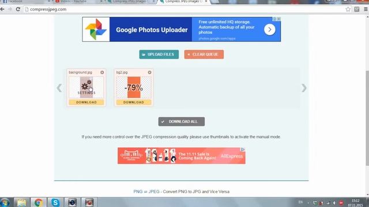369x207 pixels.
Task: Click the Download All button
Action: [182, 121]
